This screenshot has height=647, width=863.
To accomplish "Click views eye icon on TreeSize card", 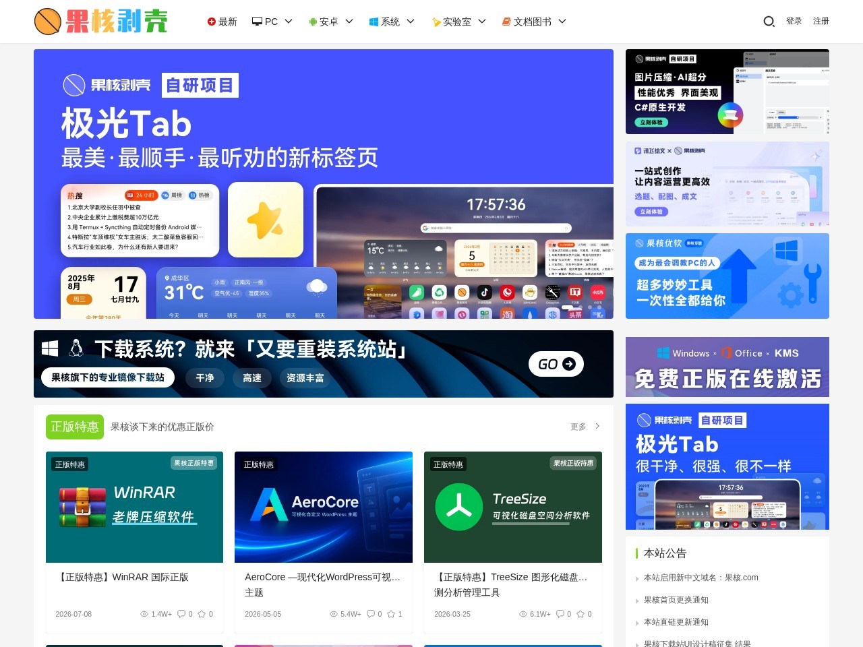I will 524,614.
